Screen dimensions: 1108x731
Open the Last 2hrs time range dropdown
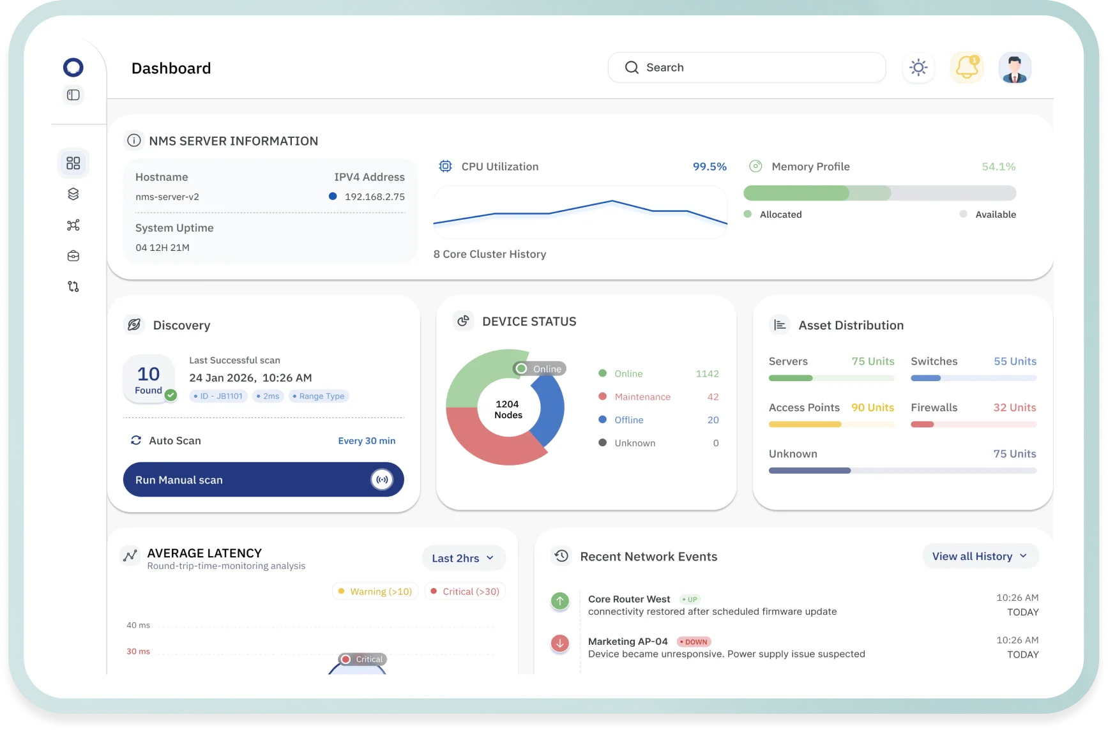(x=464, y=558)
